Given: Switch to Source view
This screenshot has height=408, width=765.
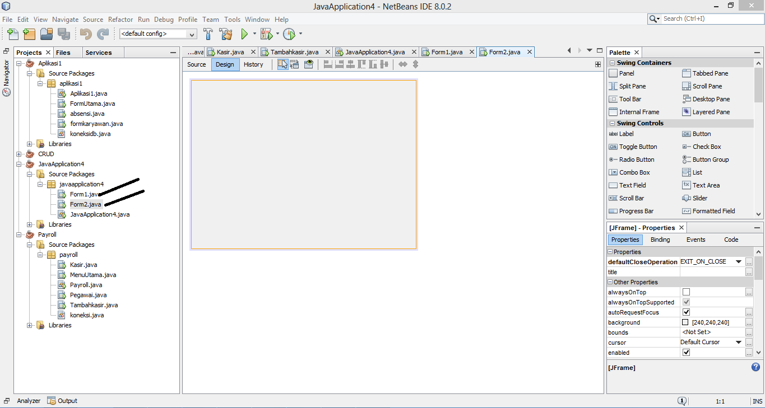Looking at the screenshot, I should pyautogui.click(x=197, y=64).
